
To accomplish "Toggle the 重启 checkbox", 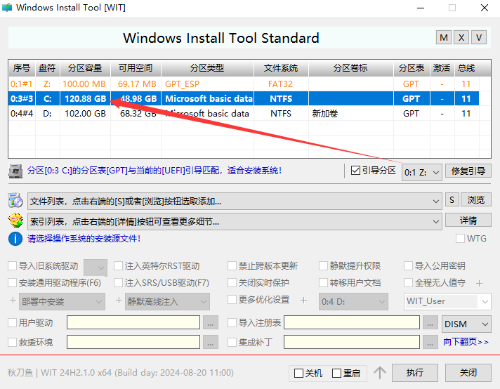I will point(336,373).
